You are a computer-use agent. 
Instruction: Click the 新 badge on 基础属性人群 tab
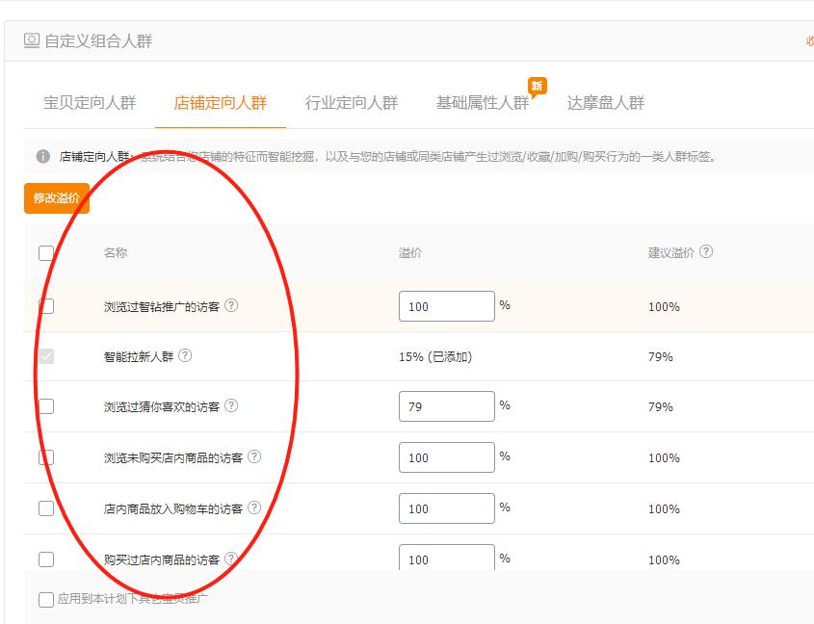point(538,86)
